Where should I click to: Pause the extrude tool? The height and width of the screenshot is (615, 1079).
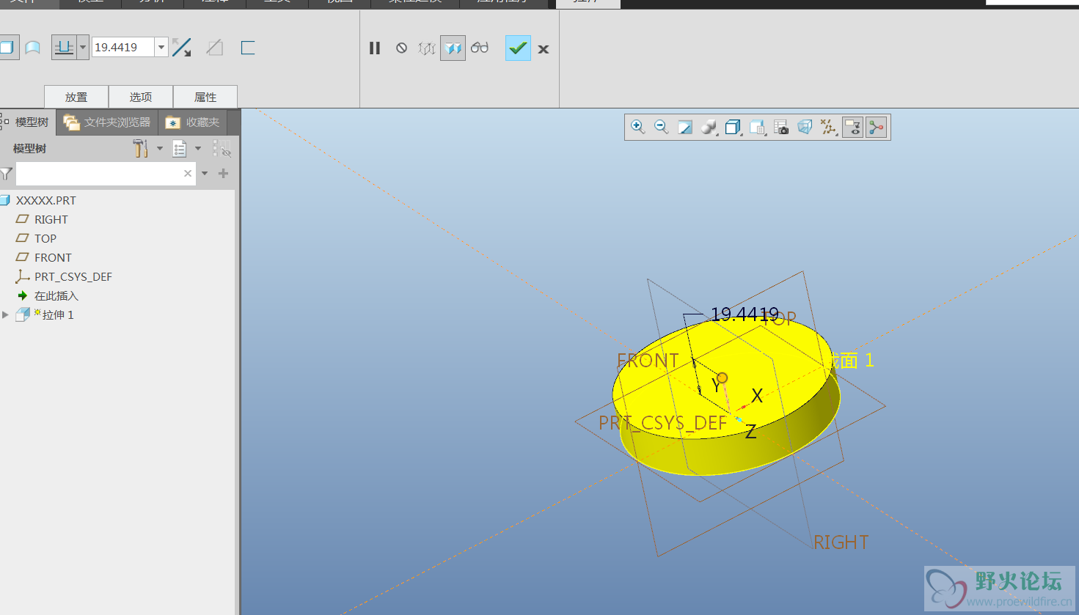click(375, 48)
